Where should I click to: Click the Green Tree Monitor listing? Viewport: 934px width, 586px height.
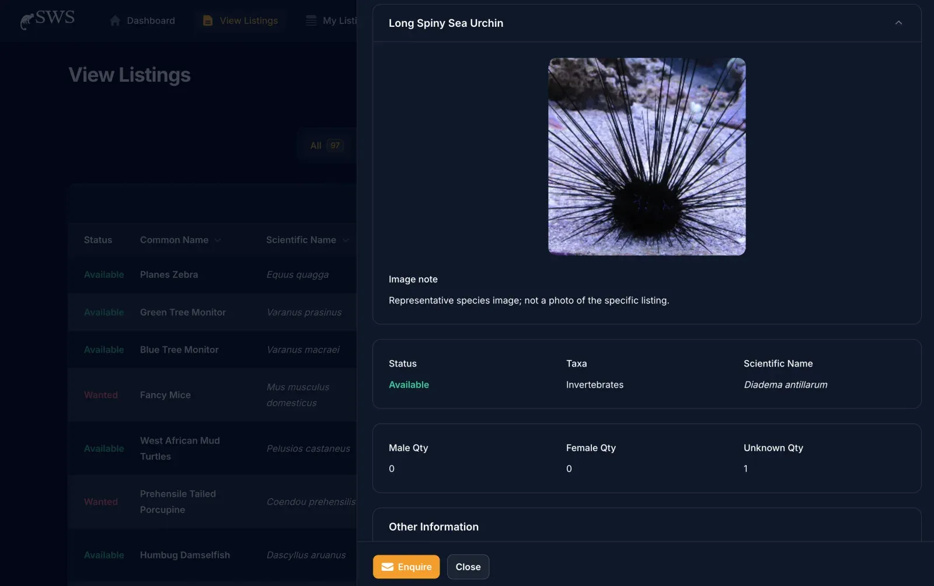pos(183,312)
